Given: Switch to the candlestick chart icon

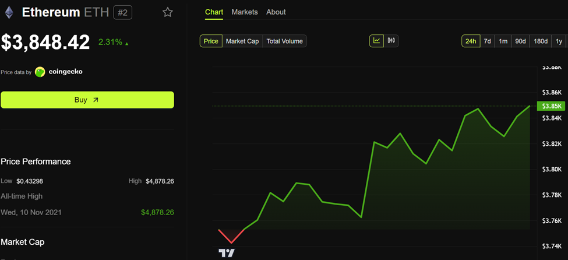Looking at the screenshot, I should 391,41.
